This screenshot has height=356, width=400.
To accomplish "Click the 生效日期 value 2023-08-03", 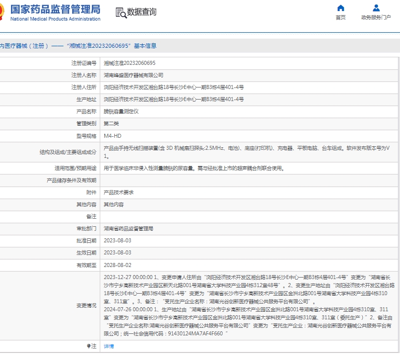I will pyautogui.click(x=117, y=252).
